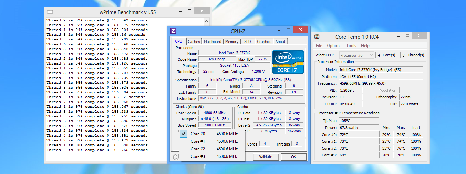This screenshot has height=174, width=466.
Task: Click the OK button in CPU-Z
Action: coord(293,157)
